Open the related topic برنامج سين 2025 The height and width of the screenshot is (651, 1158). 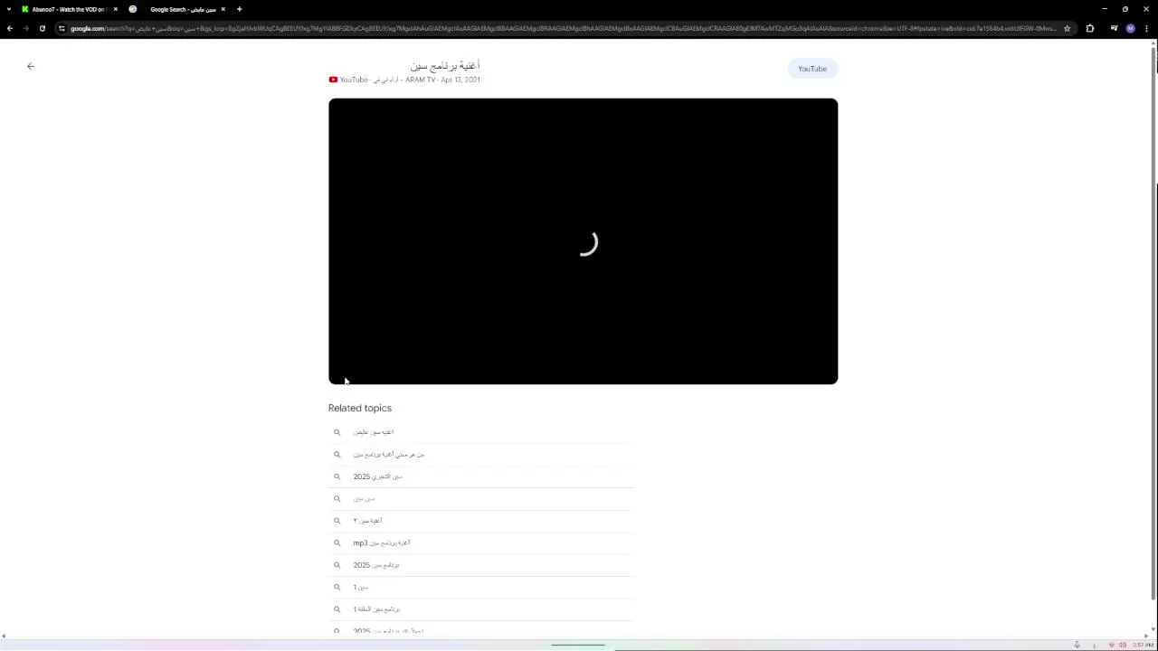click(481, 565)
